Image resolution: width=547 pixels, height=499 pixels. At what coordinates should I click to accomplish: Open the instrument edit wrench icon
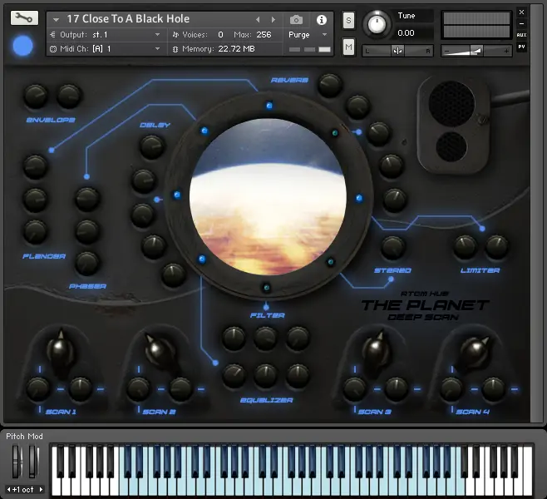24,17
